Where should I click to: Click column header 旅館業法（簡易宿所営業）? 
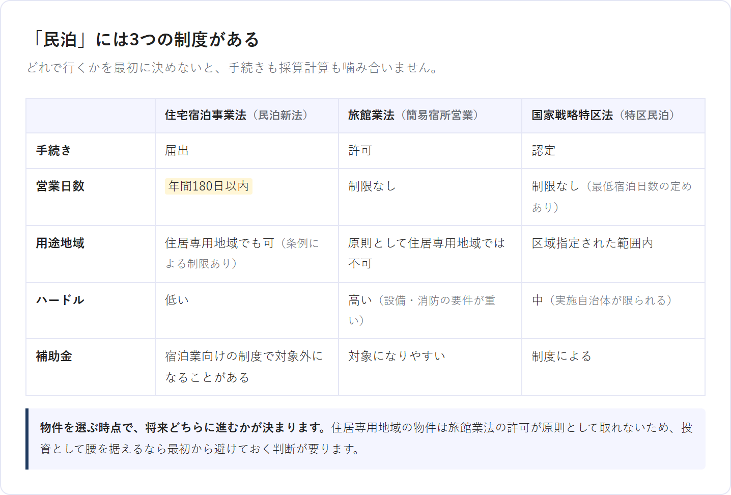click(430, 116)
